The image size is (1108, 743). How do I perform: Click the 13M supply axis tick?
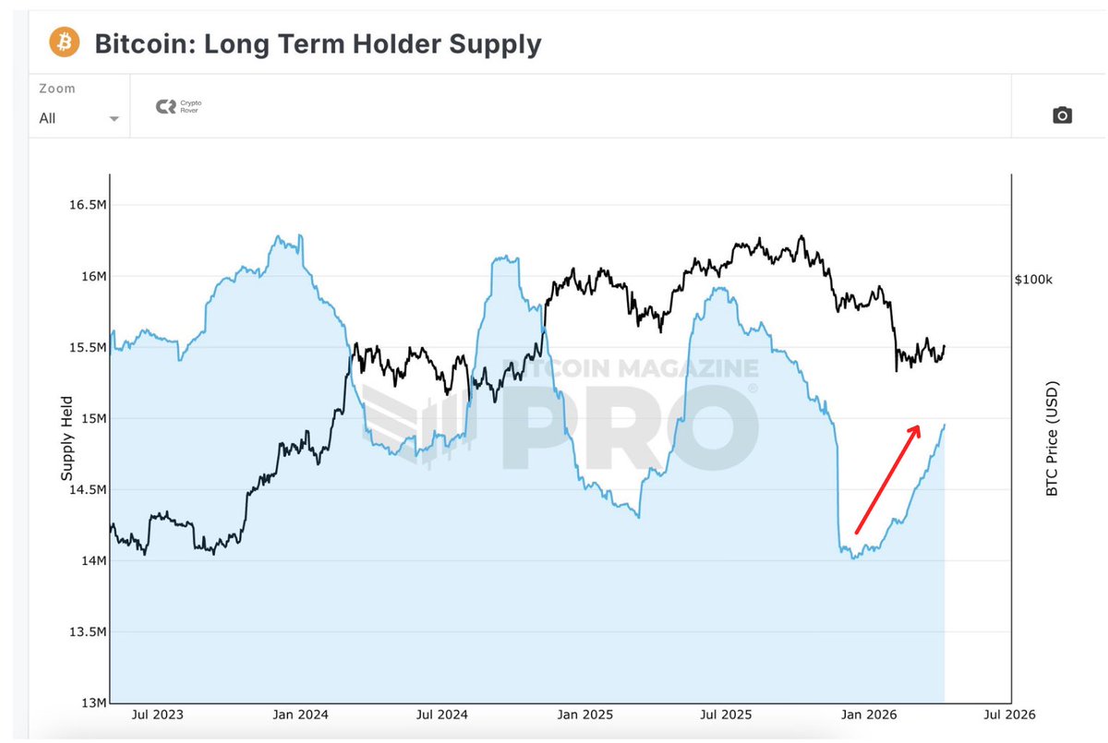pyautogui.click(x=90, y=703)
